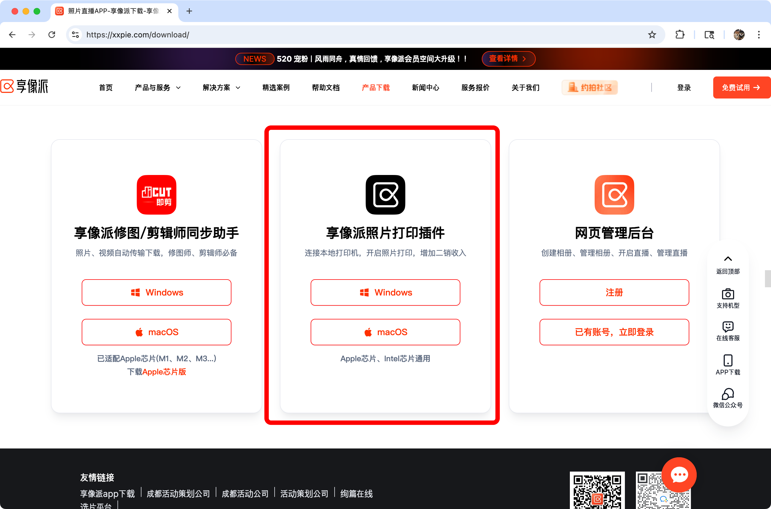
Task: Click the browser forward arrow
Action: pyautogui.click(x=32, y=35)
